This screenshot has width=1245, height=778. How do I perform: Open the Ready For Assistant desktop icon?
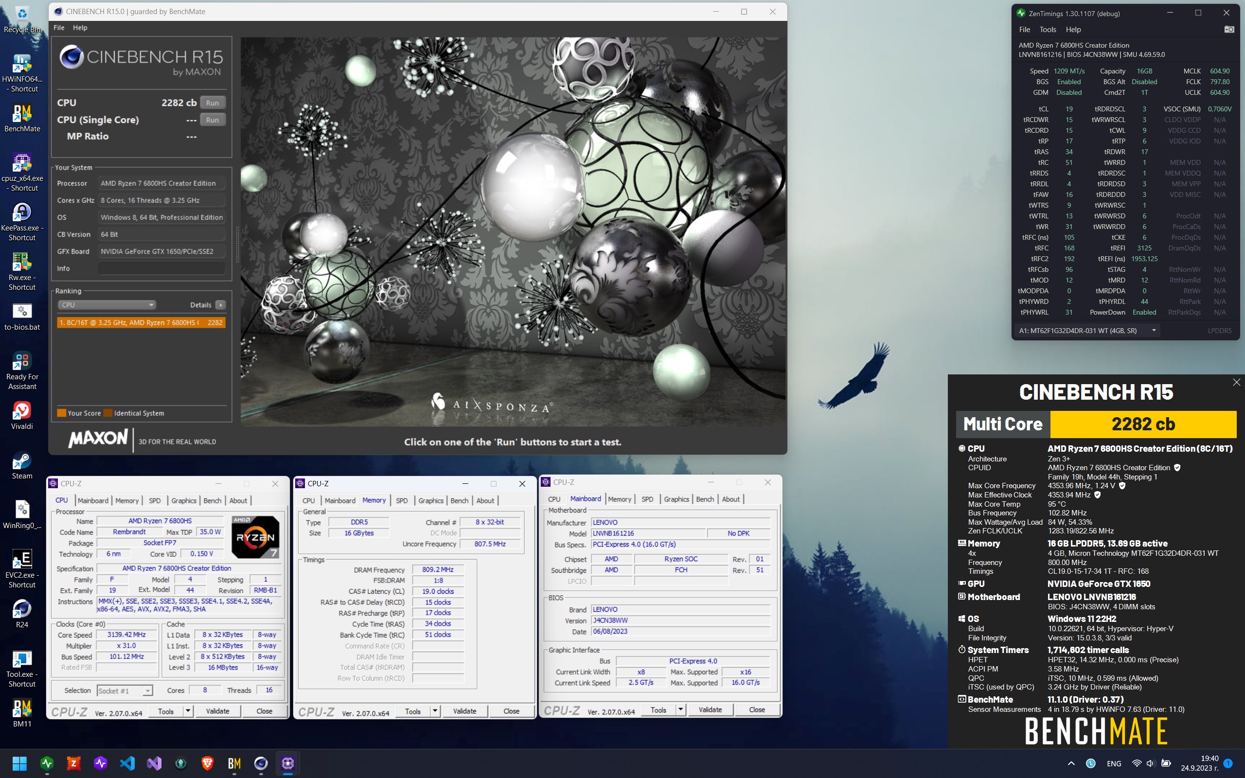click(x=22, y=371)
